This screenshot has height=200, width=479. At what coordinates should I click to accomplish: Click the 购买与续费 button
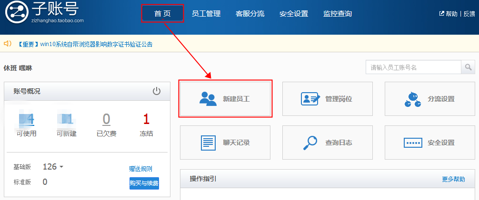144,183
